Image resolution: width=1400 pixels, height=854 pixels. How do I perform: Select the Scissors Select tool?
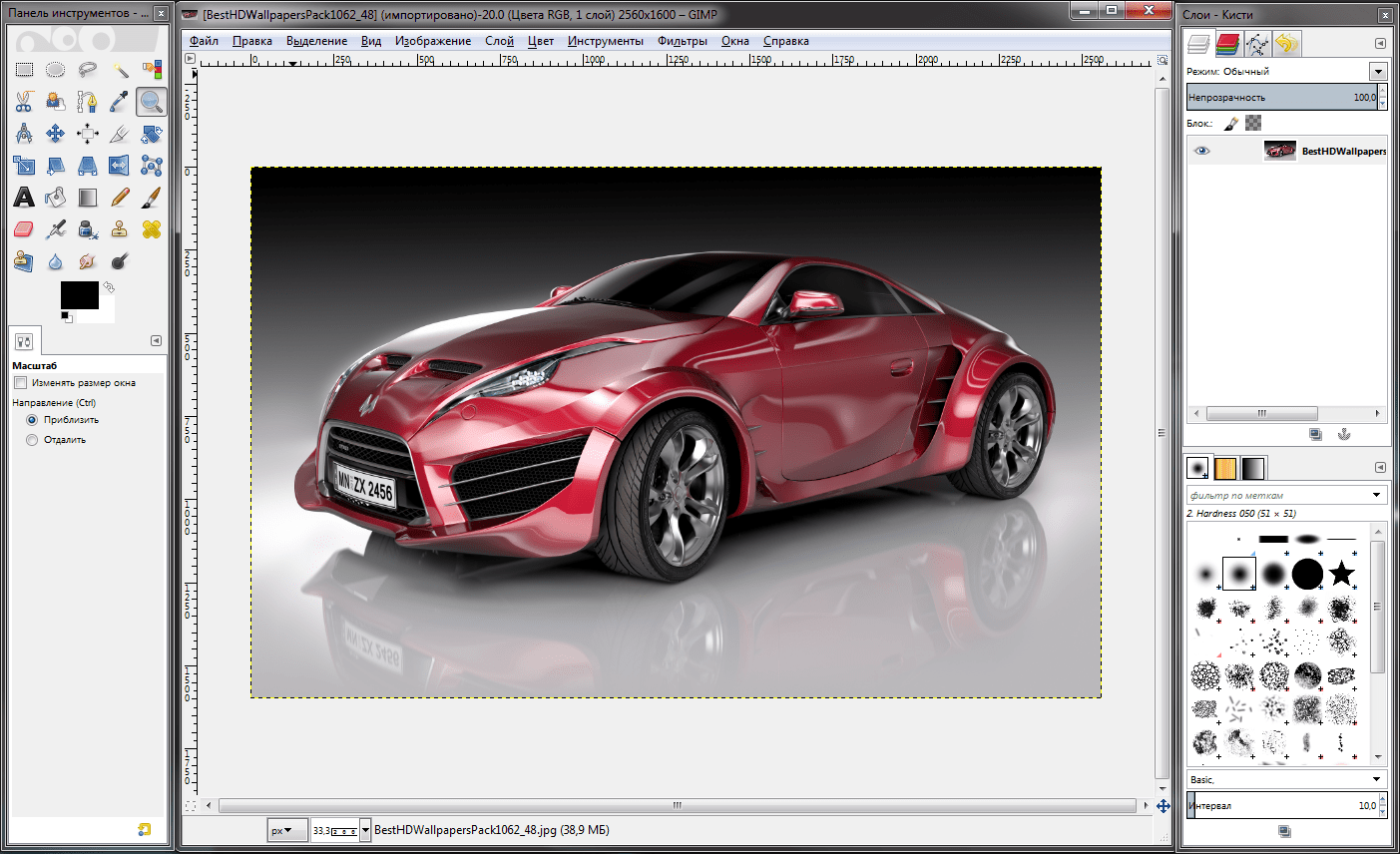[24, 101]
